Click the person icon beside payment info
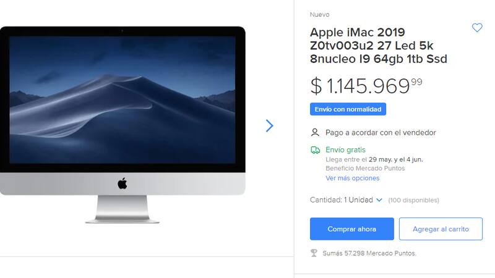The image size is (495, 278). (315, 132)
